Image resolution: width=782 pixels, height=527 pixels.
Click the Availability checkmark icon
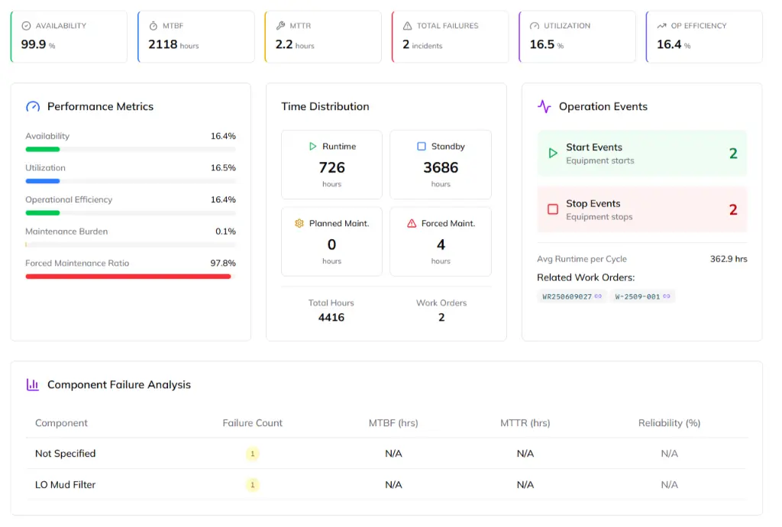[x=27, y=26]
